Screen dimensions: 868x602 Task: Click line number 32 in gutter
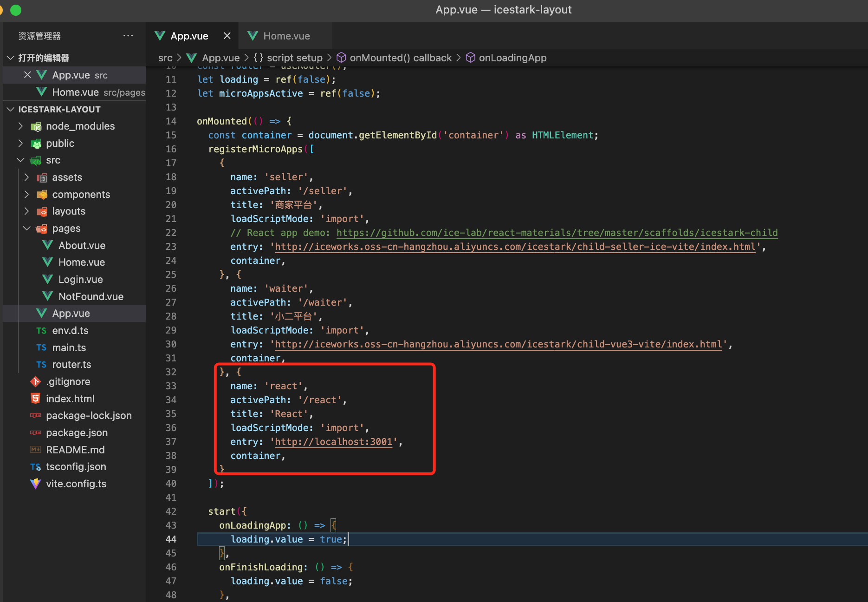tap(171, 372)
